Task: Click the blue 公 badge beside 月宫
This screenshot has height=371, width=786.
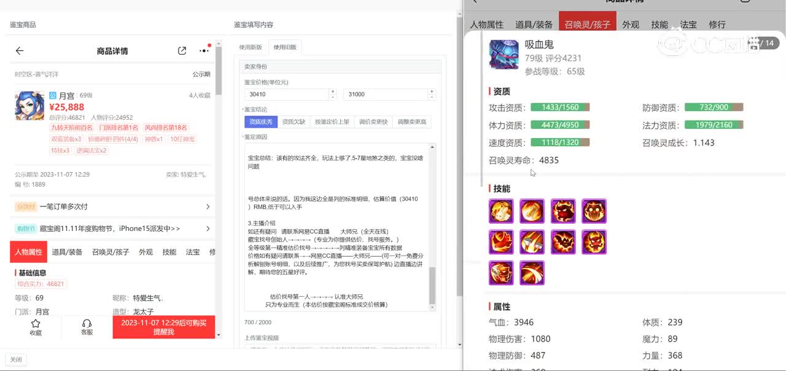Action: [x=53, y=95]
